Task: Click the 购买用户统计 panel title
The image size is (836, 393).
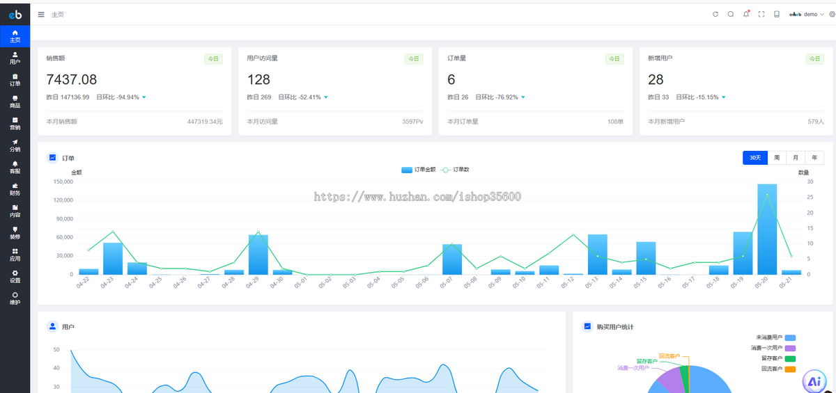Action: (x=615, y=327)
